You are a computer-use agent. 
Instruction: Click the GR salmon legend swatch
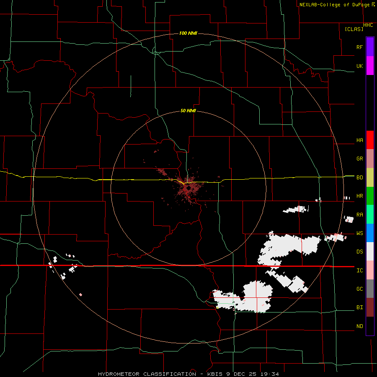[x=370, y=159]
